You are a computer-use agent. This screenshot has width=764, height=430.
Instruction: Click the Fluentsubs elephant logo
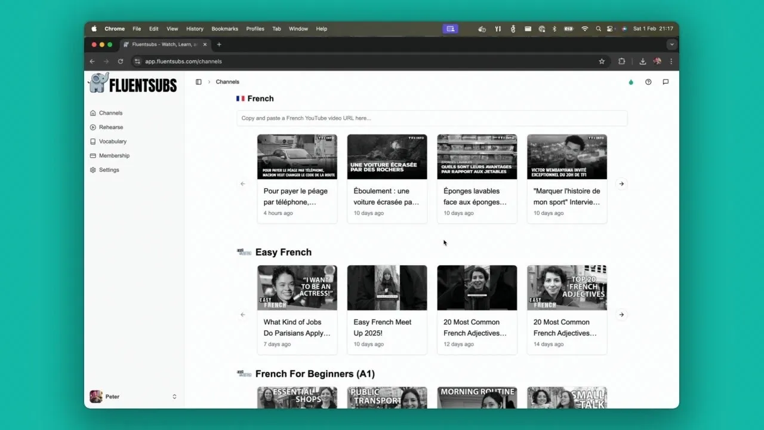point(133,84)
